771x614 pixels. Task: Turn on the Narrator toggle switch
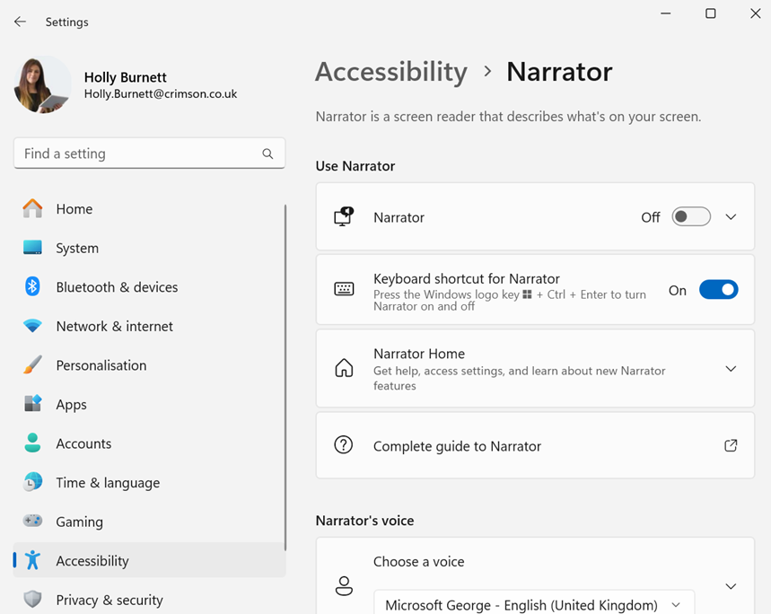coord(691,217)
